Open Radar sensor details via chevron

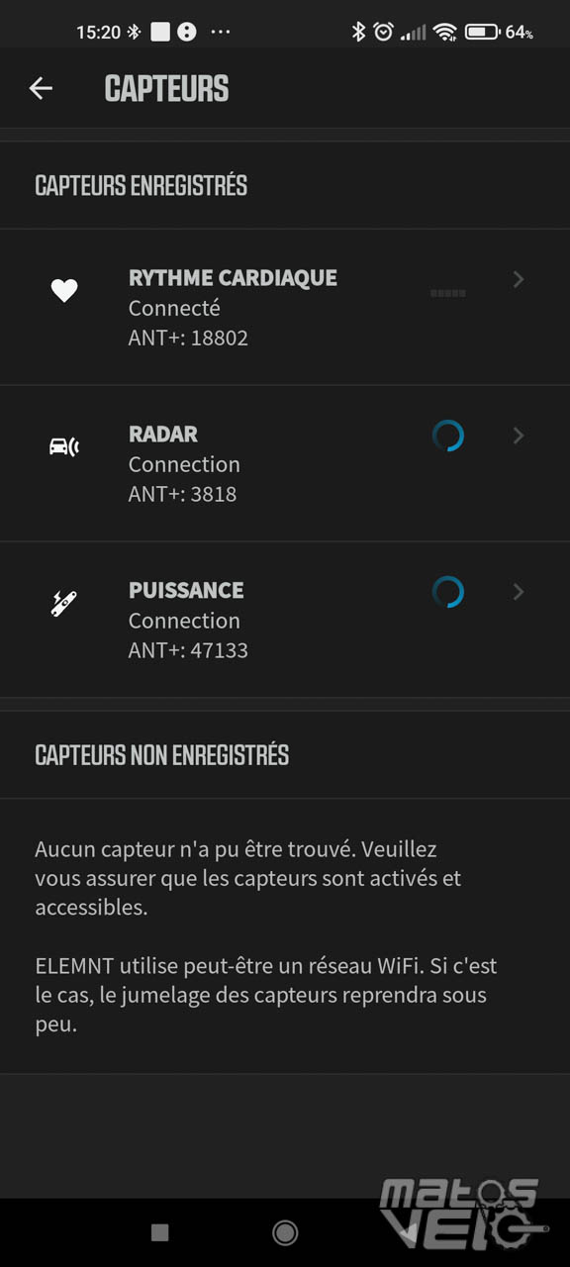coord(519,436)
